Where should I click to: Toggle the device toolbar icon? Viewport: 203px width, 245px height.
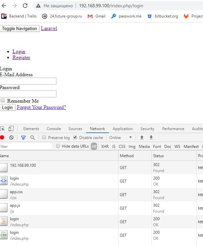coord(11,128)
